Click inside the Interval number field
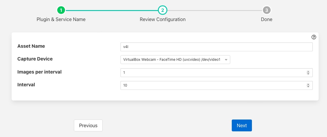 tap(212, 85)
